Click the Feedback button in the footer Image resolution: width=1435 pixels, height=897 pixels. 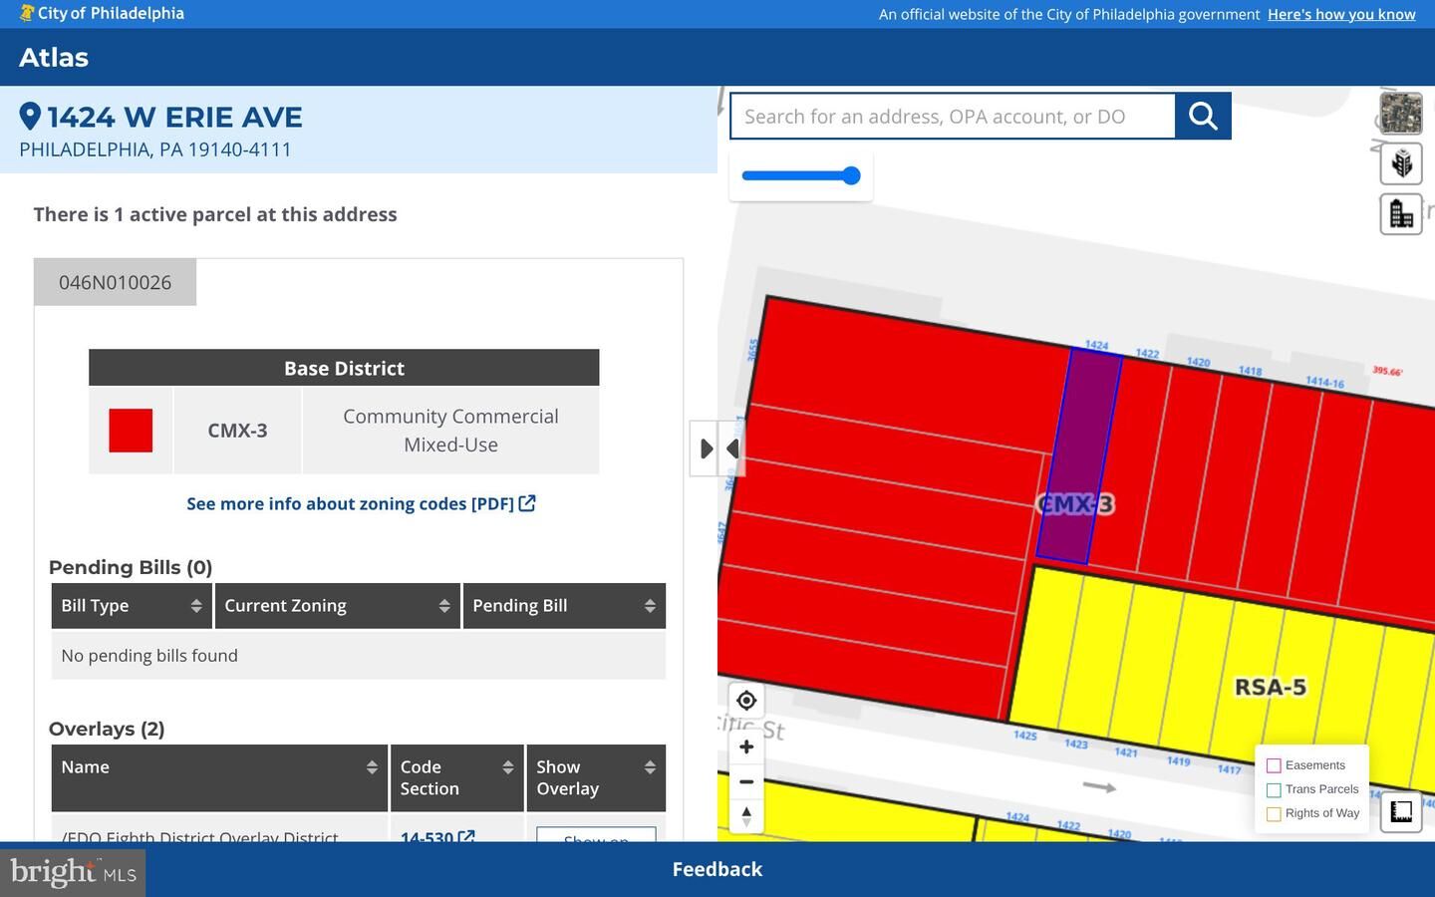coord(717,869)
